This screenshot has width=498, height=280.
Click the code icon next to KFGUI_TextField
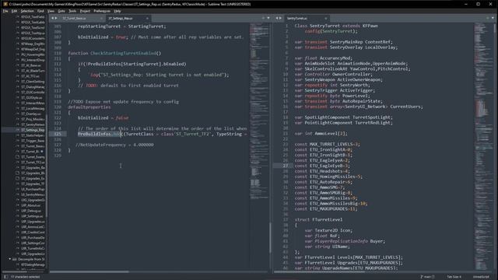tap(18, 17)
